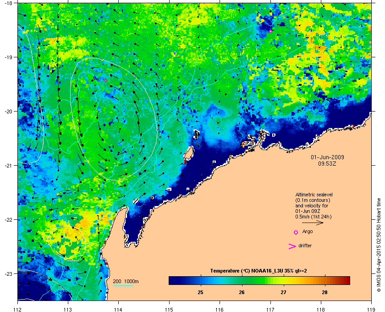Click the 'Argo' legend label
Viewport: 385px width, 312px height.
pos(308,232)
